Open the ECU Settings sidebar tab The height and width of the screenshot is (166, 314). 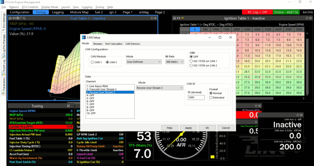click(x=4, y=22)
